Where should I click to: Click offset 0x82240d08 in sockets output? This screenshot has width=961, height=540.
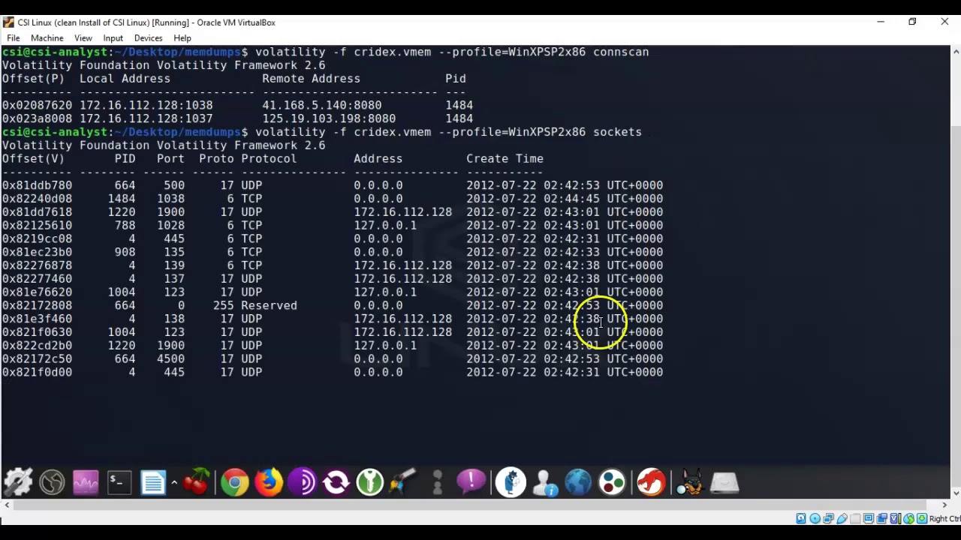pyautogui.click(x=37, y=199)
